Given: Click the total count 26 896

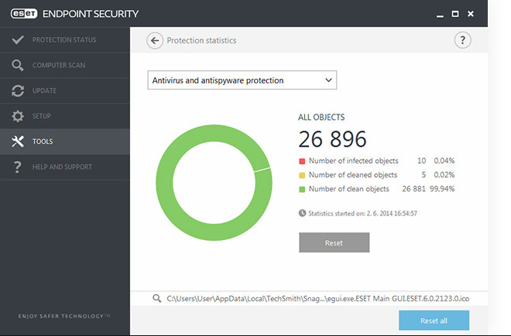Looking at the screenshot, I should 332,139.
